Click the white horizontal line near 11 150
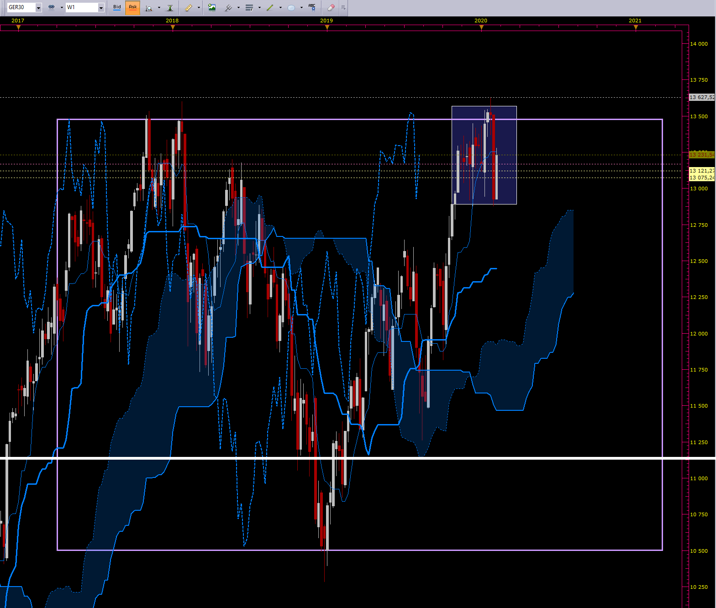716x608 pixels. coord(358,458)
